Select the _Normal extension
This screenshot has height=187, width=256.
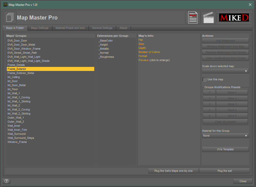click(117, 53)
